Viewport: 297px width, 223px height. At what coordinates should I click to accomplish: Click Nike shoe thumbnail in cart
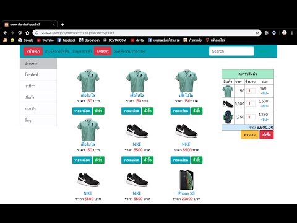pyautogui.click(x=228, y=103)
